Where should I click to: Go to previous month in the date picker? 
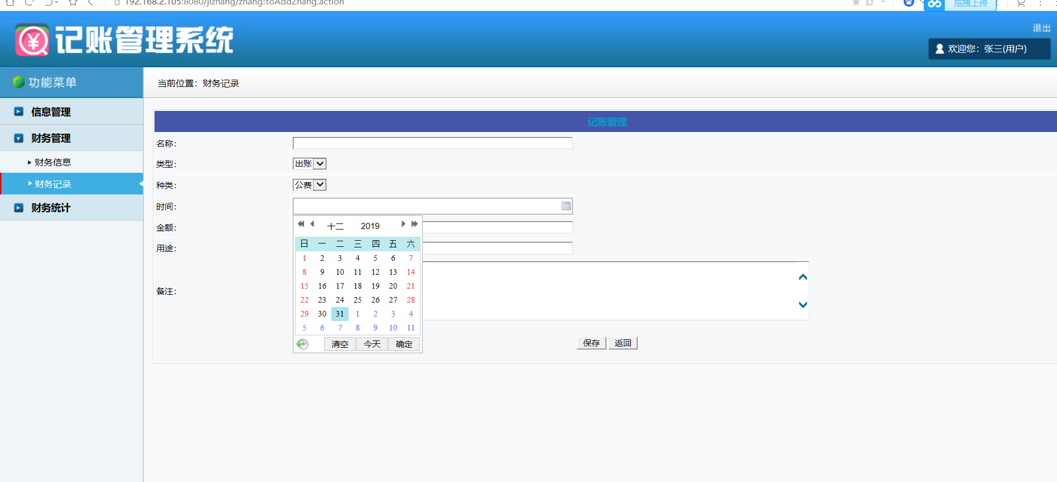point(312,224)
